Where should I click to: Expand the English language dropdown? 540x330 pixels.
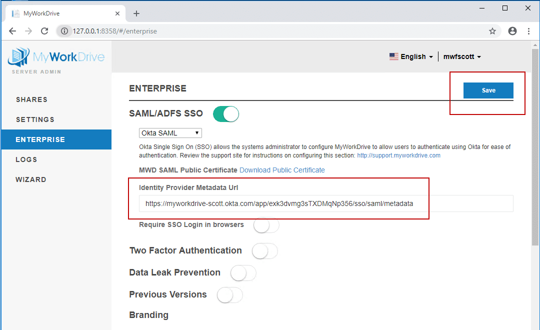[x=411, y=56]
